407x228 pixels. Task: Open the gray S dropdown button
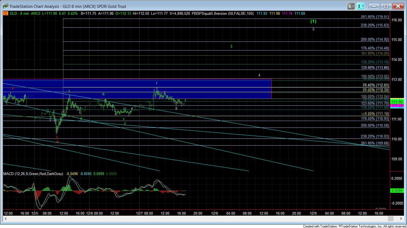[x=351, y=6]
